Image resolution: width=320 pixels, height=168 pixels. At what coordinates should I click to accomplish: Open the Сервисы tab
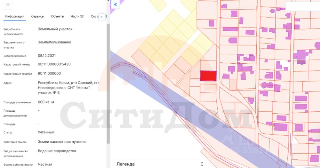37,16
